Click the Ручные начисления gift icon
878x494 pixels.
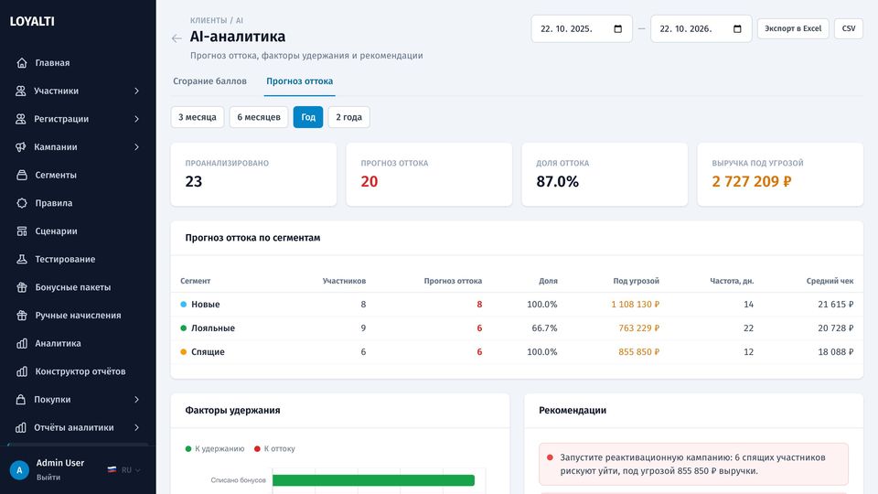pyautogui.click(x=22, y=315)
